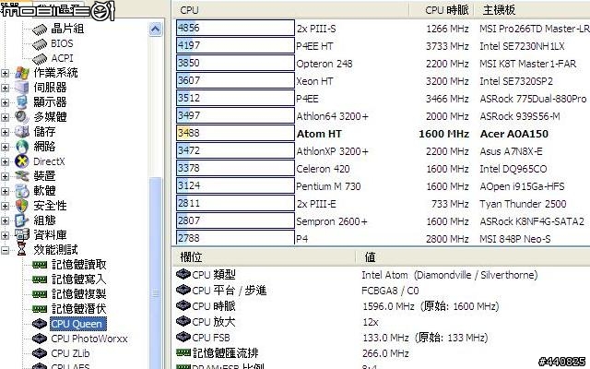
Task: Click the 值 column header
Action: [473, 257]
